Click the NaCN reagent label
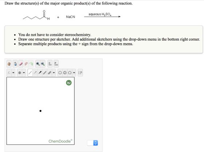This screenshot has height=152, width=204. coord(71,17)
